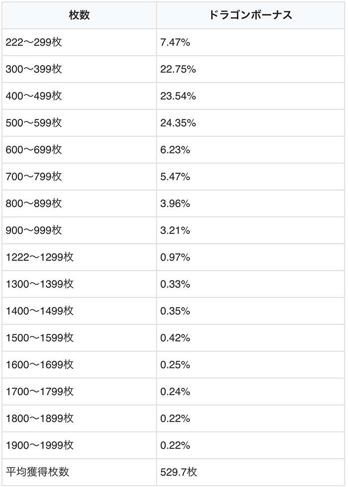Select the 300～399枚 cell
Screen dimensions: 348x487
34,69
